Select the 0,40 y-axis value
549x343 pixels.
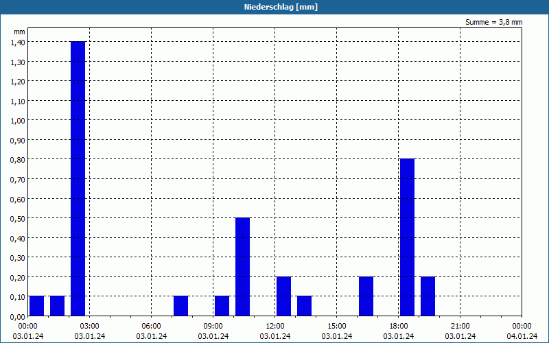(x=18, y=238)
